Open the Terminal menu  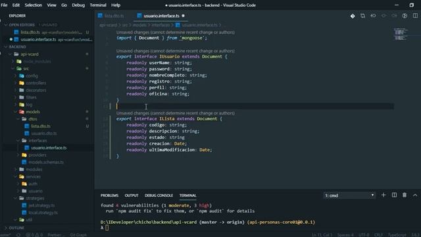[98, 5]
